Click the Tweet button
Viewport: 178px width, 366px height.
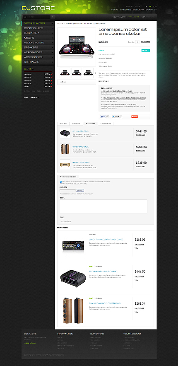(115, 116)
